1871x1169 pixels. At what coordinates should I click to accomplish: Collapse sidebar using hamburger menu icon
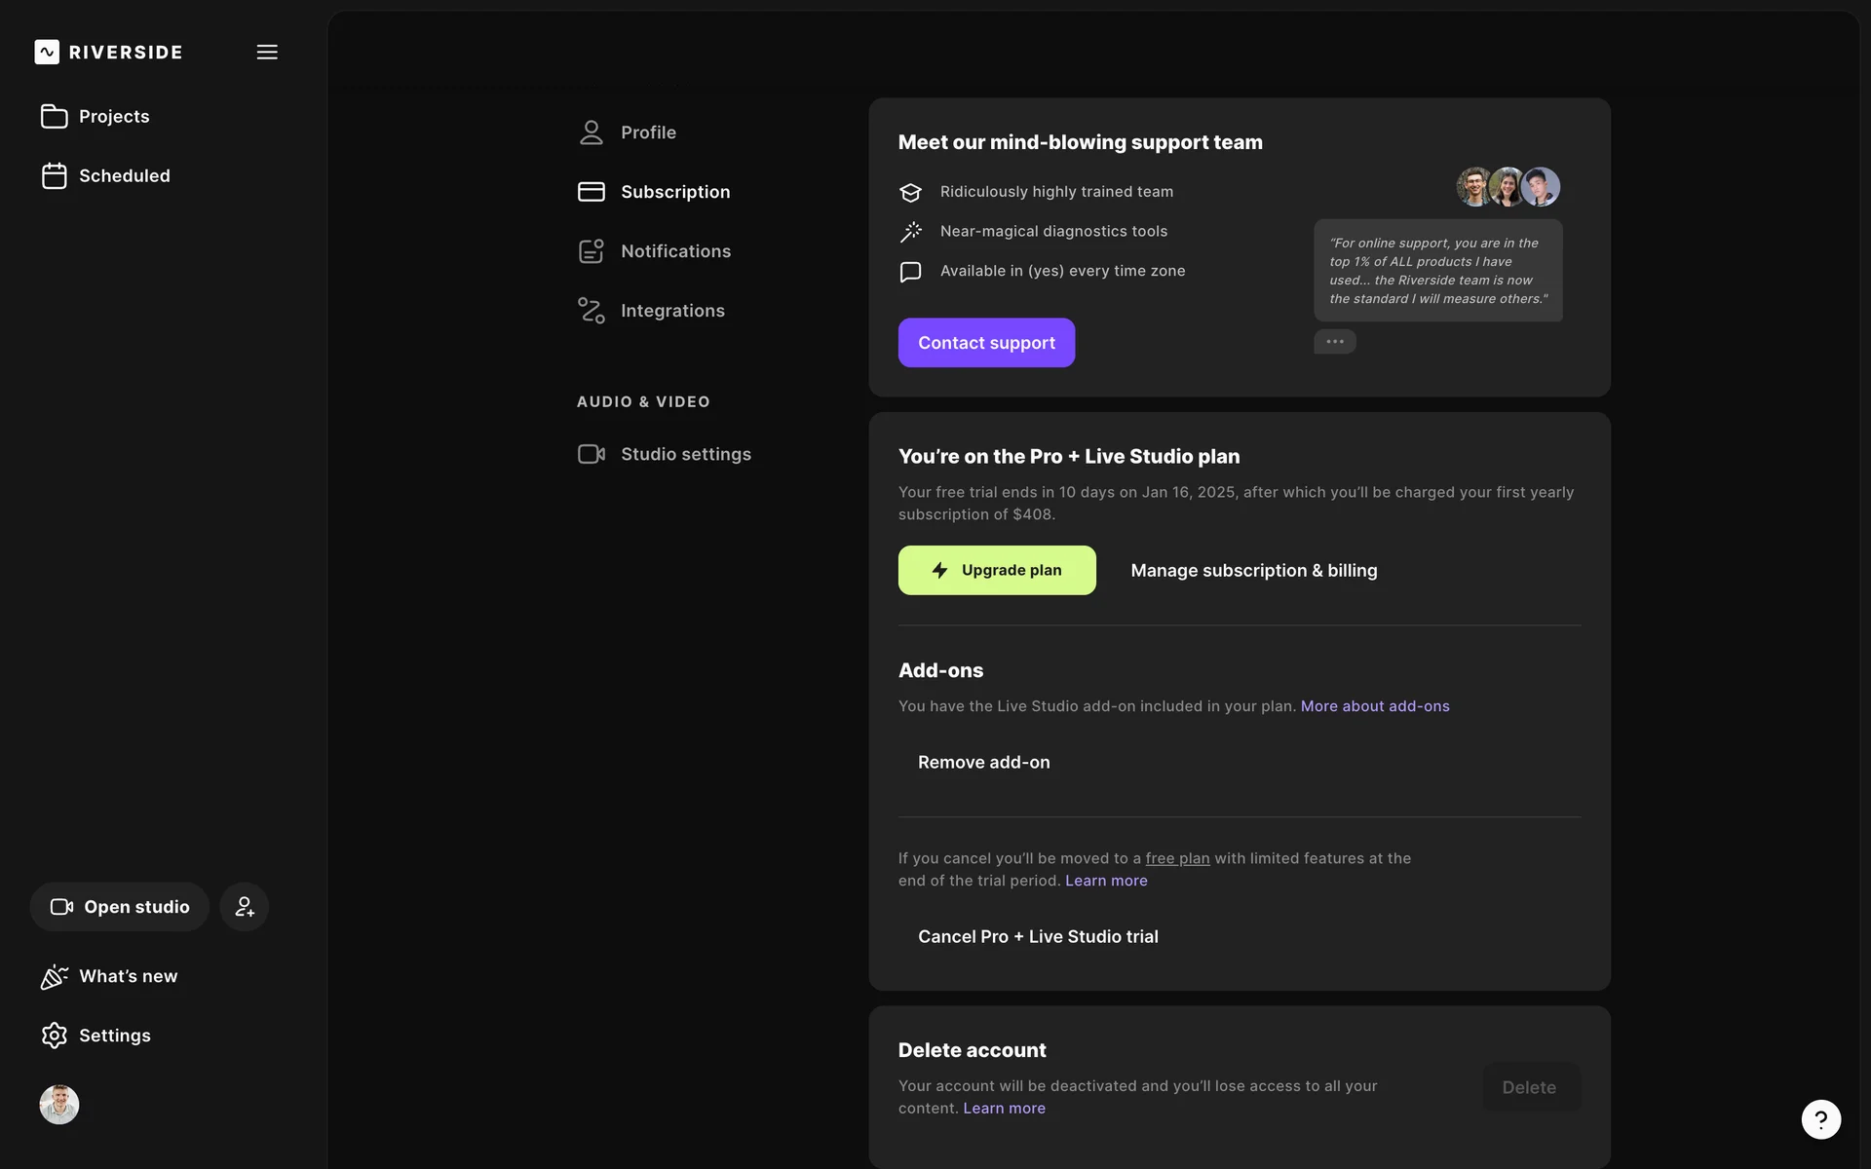[x=267, y=52]
